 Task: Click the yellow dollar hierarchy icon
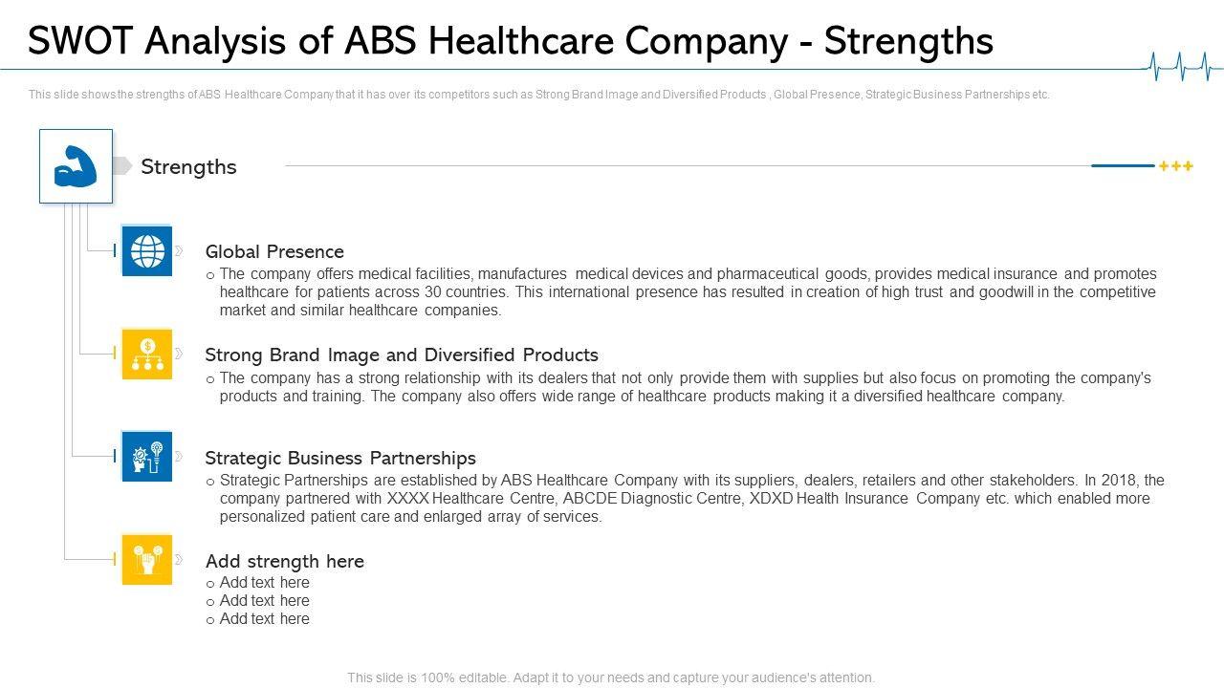[x=147, y=354]
